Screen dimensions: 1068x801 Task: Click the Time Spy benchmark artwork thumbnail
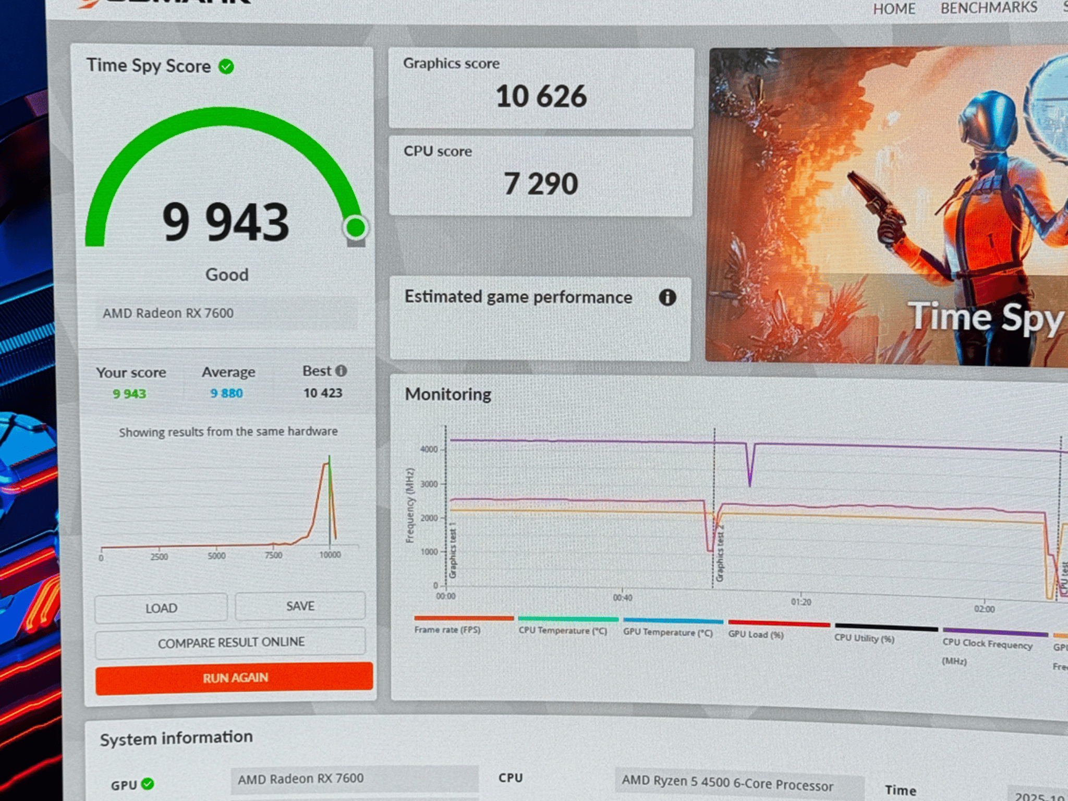[888, 207]
